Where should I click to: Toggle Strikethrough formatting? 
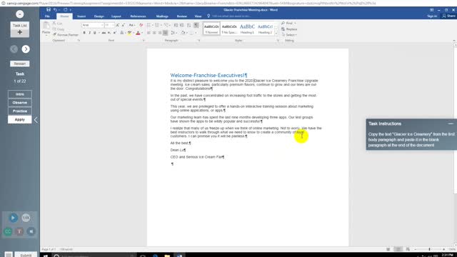pos(104,33)
